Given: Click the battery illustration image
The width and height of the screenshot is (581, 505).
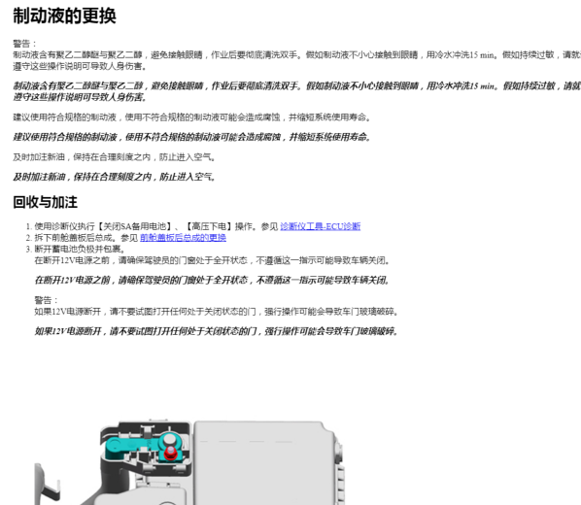Looking at the screenshot, I should coord(189,462).
